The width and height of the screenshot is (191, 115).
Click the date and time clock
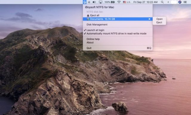pos(145,2)
